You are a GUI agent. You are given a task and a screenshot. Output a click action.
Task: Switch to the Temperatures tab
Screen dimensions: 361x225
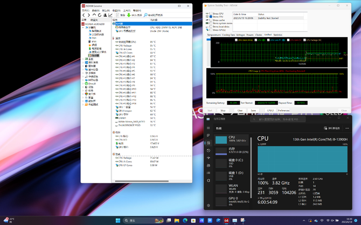[214, 35]
